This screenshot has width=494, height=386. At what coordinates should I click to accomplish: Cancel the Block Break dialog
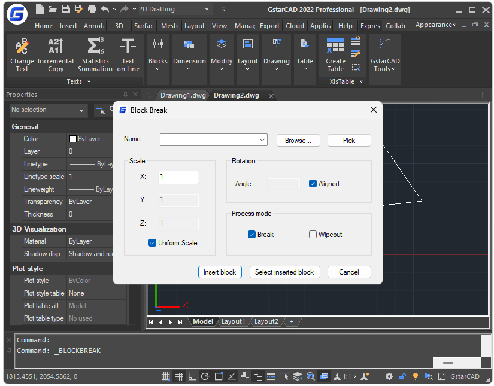click(x=349, y=272)
